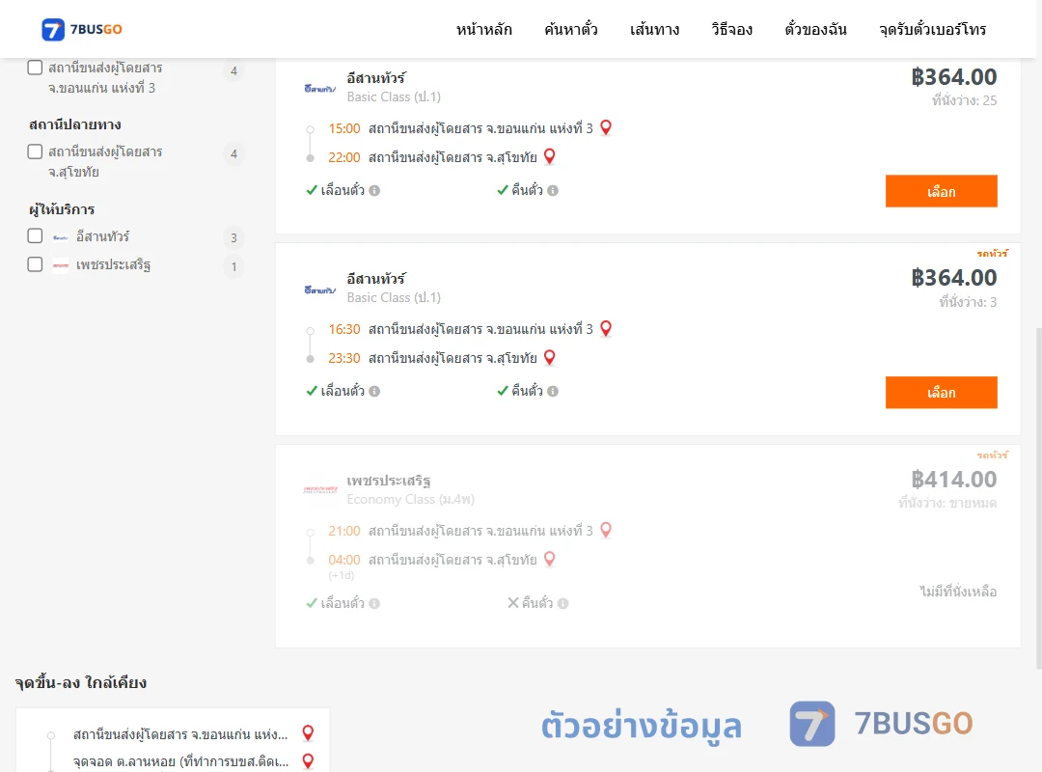
Task: Open map pin for 15:00 Khon Kaen departure
Action: pos(605,127)
